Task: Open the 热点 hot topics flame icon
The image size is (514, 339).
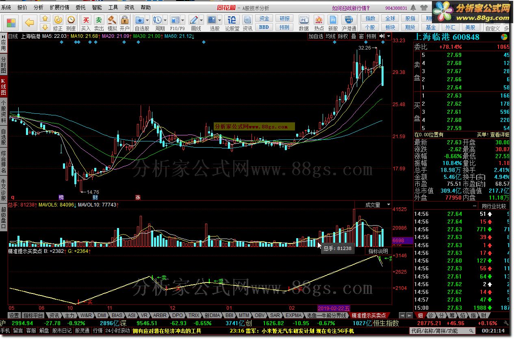Action: (x=319, y=23)
